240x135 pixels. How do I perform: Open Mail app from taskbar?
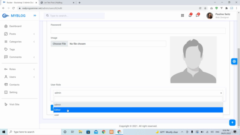96,132
